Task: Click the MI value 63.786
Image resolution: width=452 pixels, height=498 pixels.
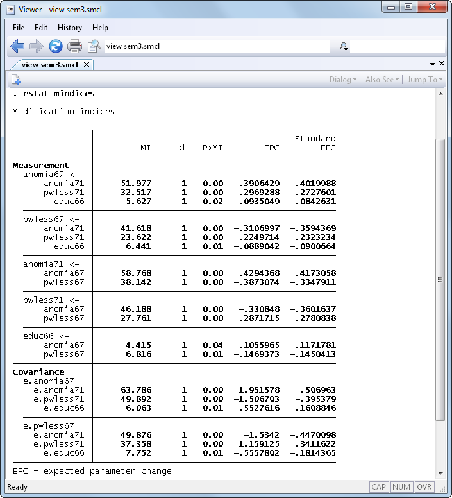Action: coord(136,390)
